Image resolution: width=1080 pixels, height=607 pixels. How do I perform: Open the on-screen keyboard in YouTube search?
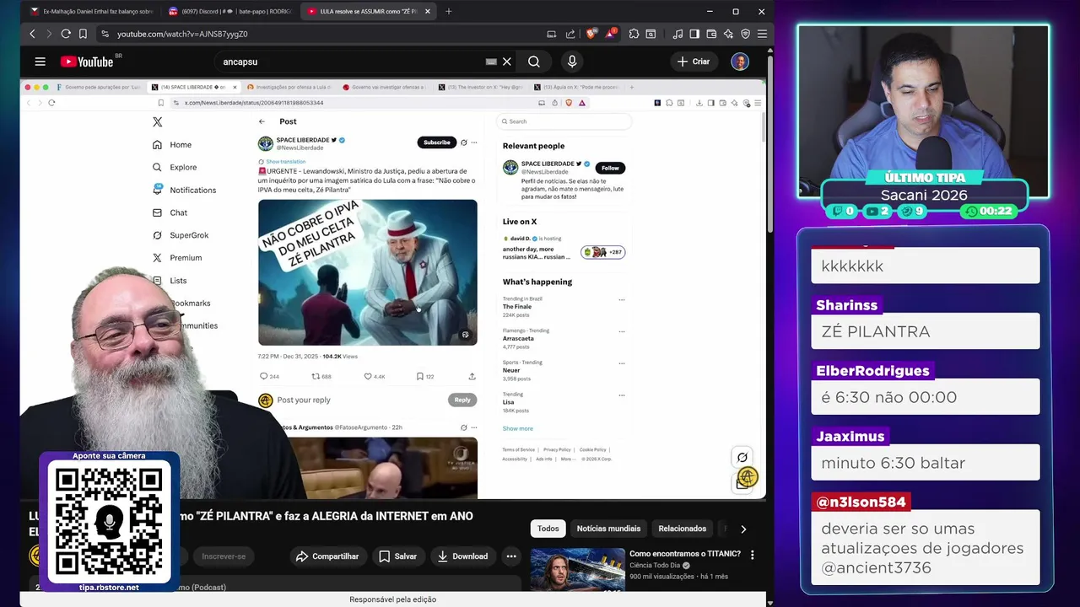491,62
